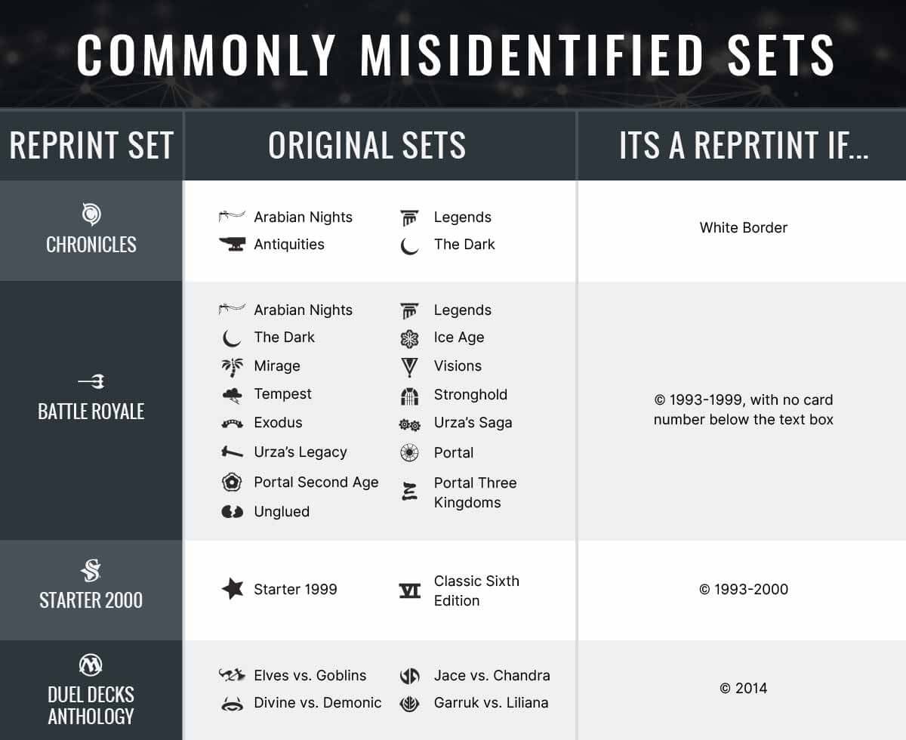Image resolution: width=906 pixels, height=740 pixels.
Task: Click the Urza's Legacy hammer icon
Action: [232, 452]
